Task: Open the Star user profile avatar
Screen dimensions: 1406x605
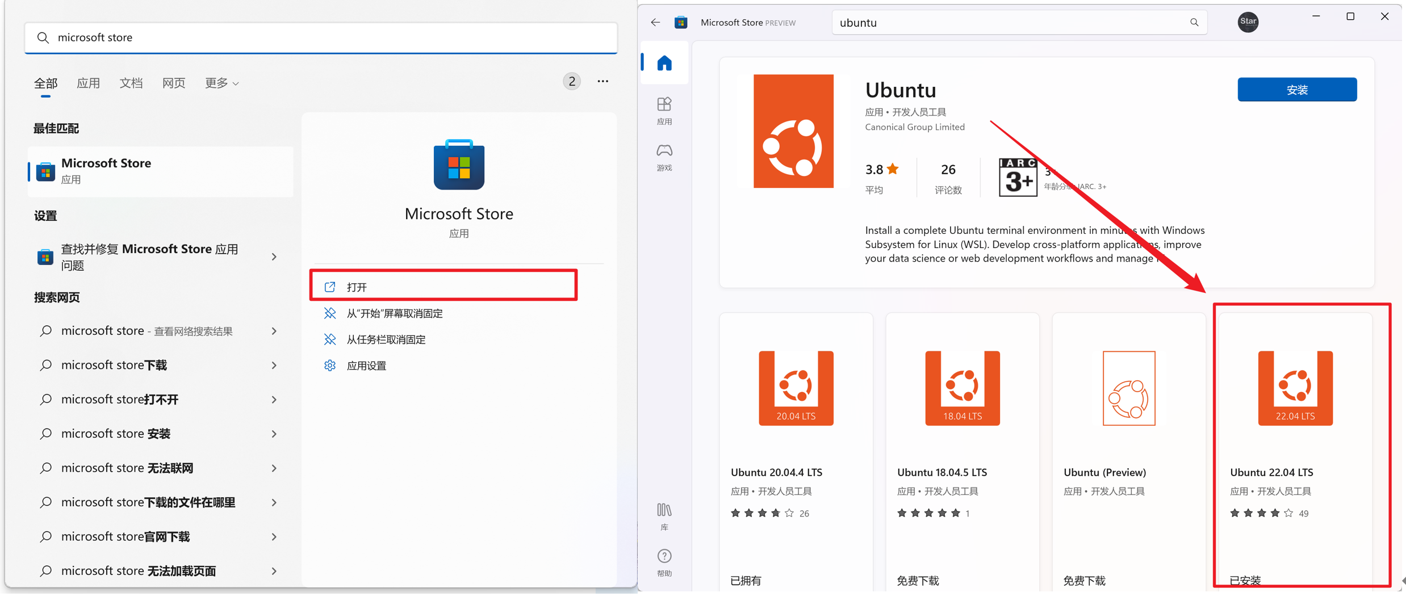Action: [1248, 22]
